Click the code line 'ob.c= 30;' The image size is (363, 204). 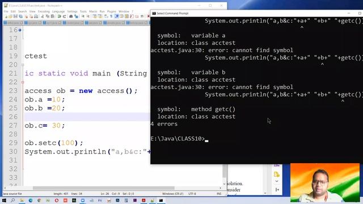(x=45, y=126)
